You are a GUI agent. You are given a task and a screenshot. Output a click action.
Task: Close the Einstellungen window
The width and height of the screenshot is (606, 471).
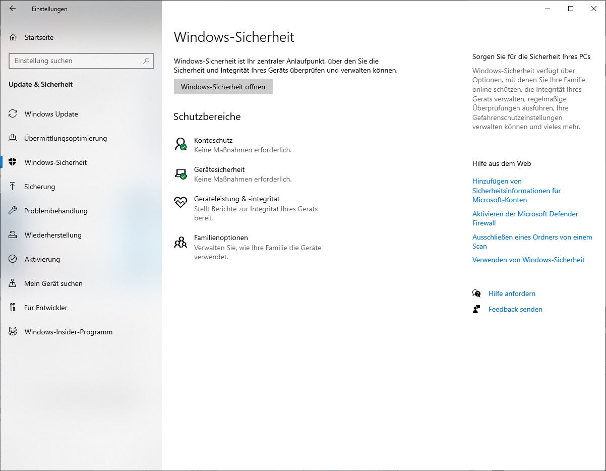(594, 9)
